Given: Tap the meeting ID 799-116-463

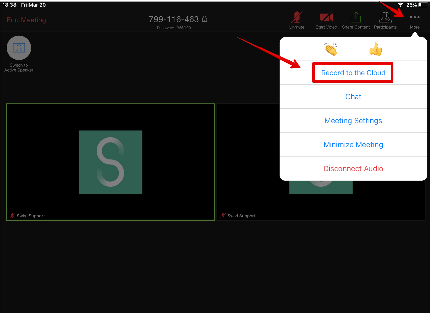Looking at the screenshot, I should point(174,19).
